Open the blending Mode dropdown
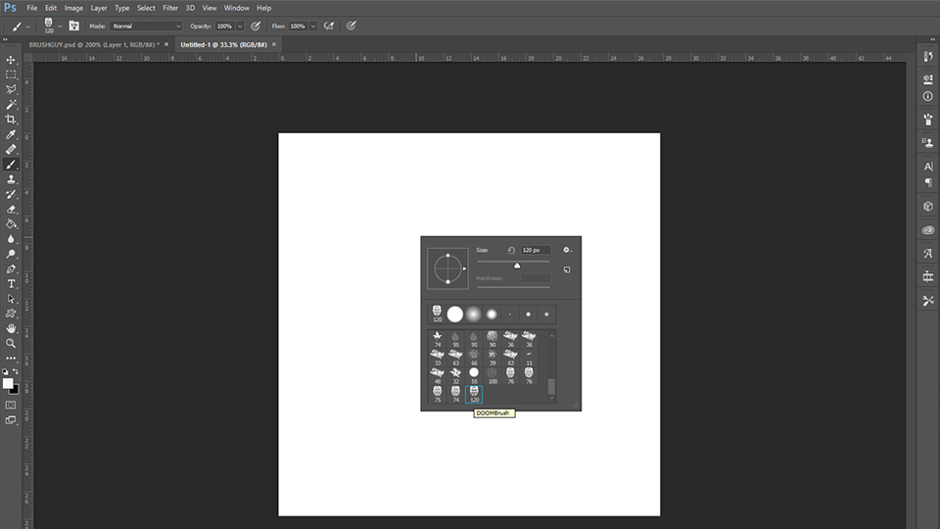This screenshot has width=940, height=529. 146,25
